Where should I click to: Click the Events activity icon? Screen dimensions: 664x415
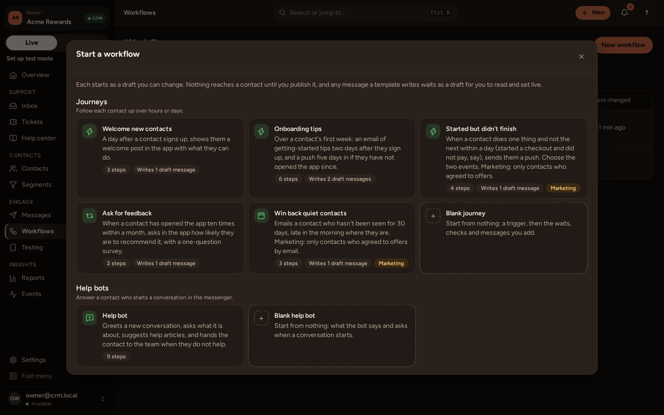pos(13,294)
